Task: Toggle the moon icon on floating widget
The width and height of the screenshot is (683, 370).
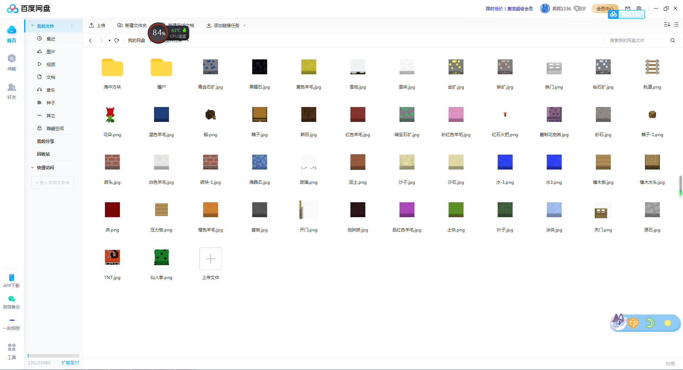Action: point(650,323)
